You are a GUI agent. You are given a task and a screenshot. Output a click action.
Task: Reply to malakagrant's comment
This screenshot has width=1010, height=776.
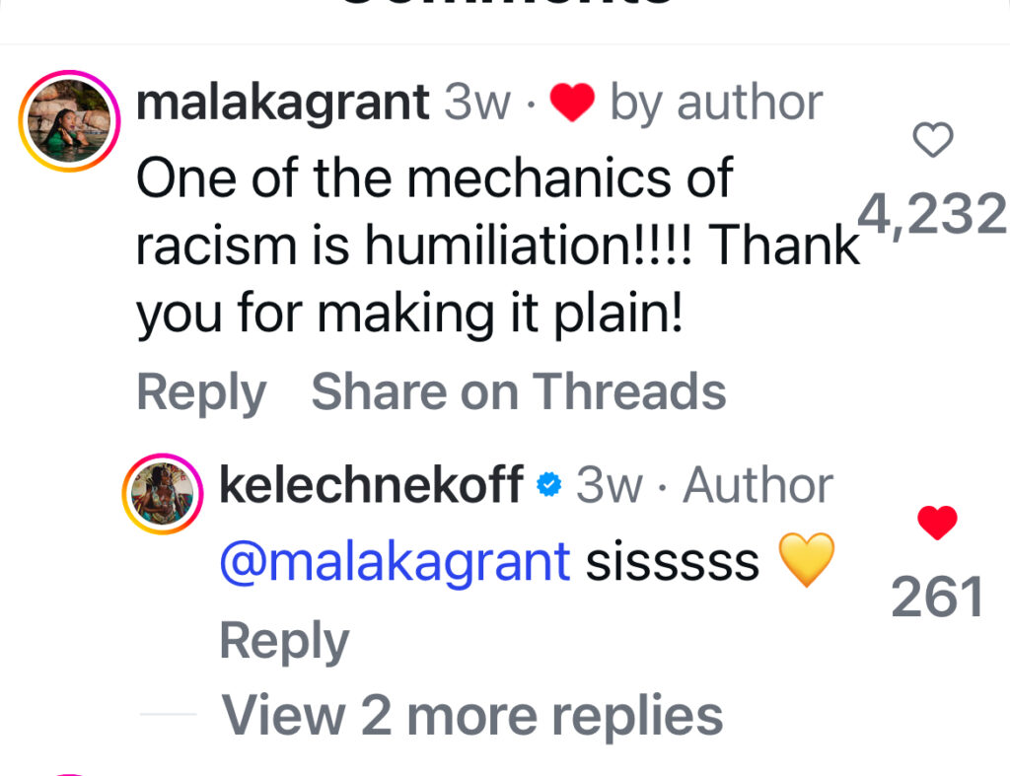point(201,392)
